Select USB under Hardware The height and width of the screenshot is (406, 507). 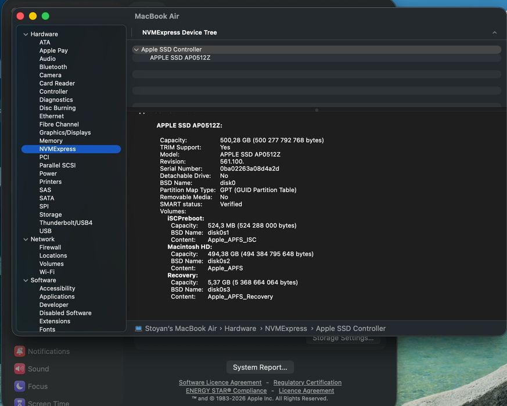pyautogui.click(x=45, y=231)
